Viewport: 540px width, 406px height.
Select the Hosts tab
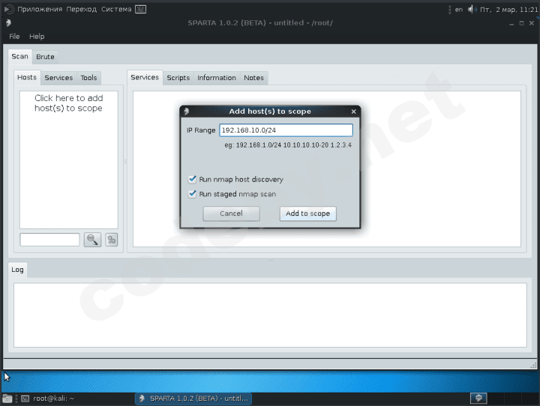pyautogui.click(x=27, y=77)
